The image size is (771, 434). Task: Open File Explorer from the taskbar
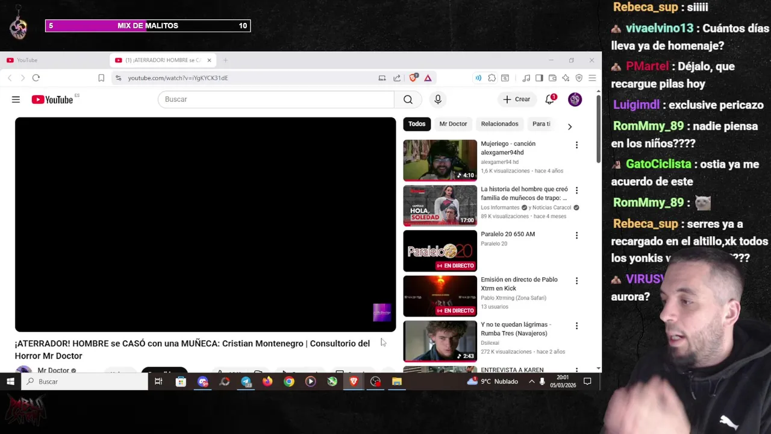tap(397, 382)
